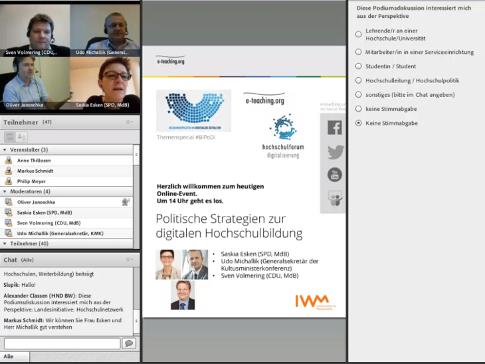Open the Chat panel options menu
Viewport: 485px width, 364px height.
[130, 260]
